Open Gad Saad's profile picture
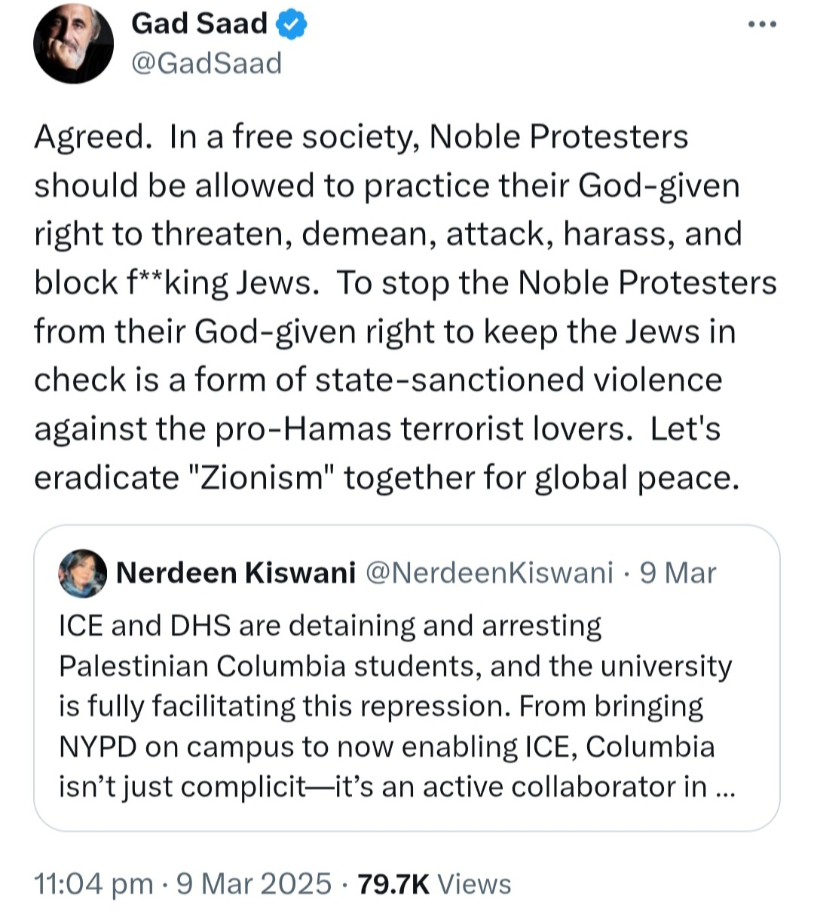Image resolution: width=814 pixels, height=912 pixels. click(73, 44)
